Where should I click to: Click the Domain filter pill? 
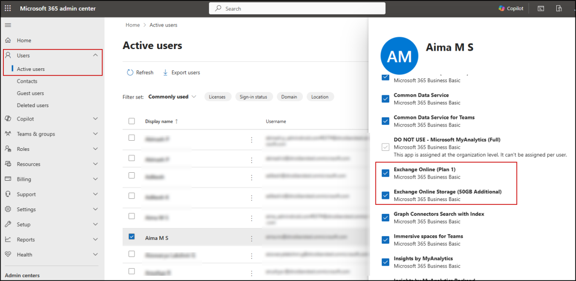tap(290, 97)
